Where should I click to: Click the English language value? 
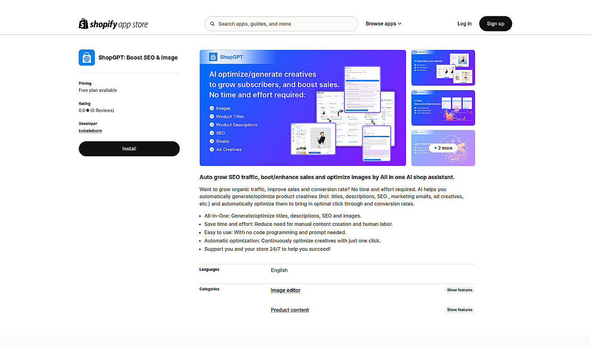point(279,270)
